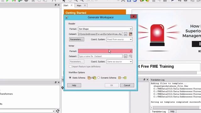Viewport: 201px width, 113px height.
Task: Click Writer Parameters... button
Action: pyautogui.click(x=77, y=62)
